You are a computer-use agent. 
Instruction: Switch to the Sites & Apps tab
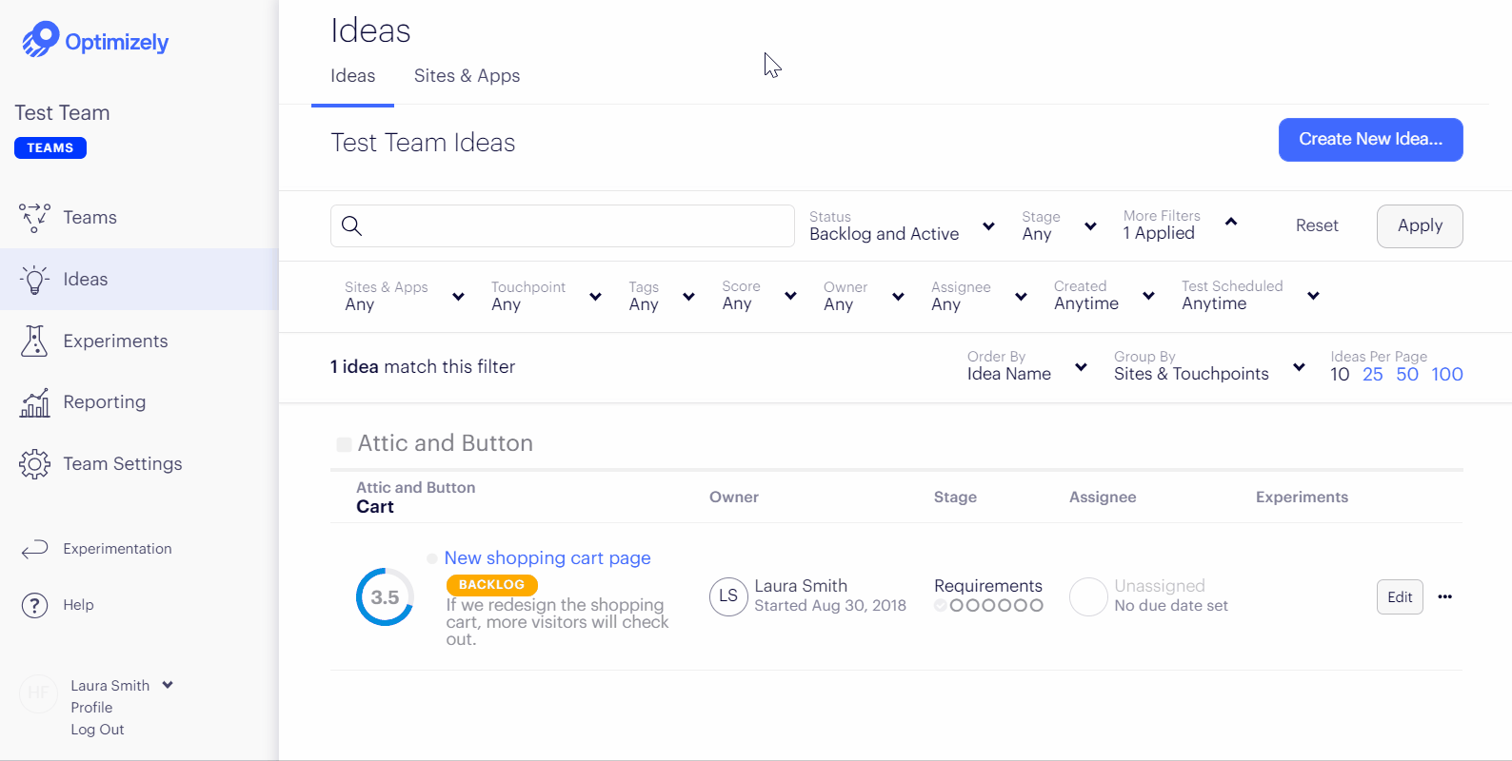coord(467,76)
